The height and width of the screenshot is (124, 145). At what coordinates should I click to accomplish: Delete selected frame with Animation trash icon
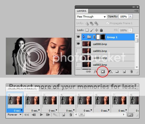coord(71,115)
